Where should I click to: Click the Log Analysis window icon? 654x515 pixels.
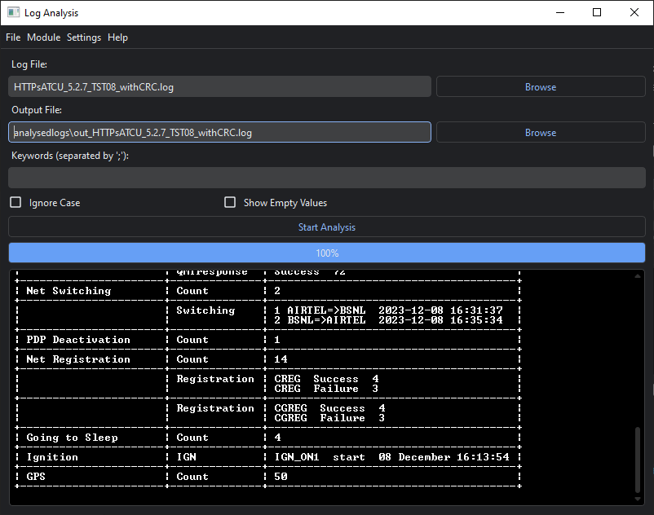(x=13, y=12)
